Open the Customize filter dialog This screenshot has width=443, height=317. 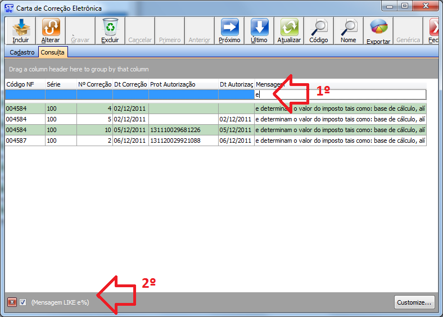pyautogui.click(x=414, y=302)
